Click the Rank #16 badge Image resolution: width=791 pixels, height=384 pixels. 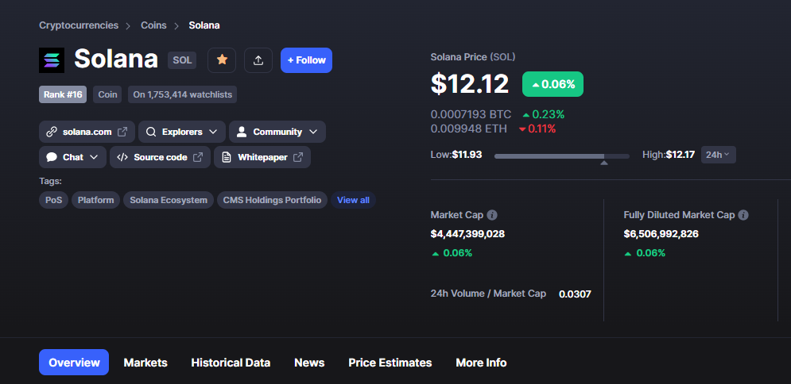[x=63, y=94]
